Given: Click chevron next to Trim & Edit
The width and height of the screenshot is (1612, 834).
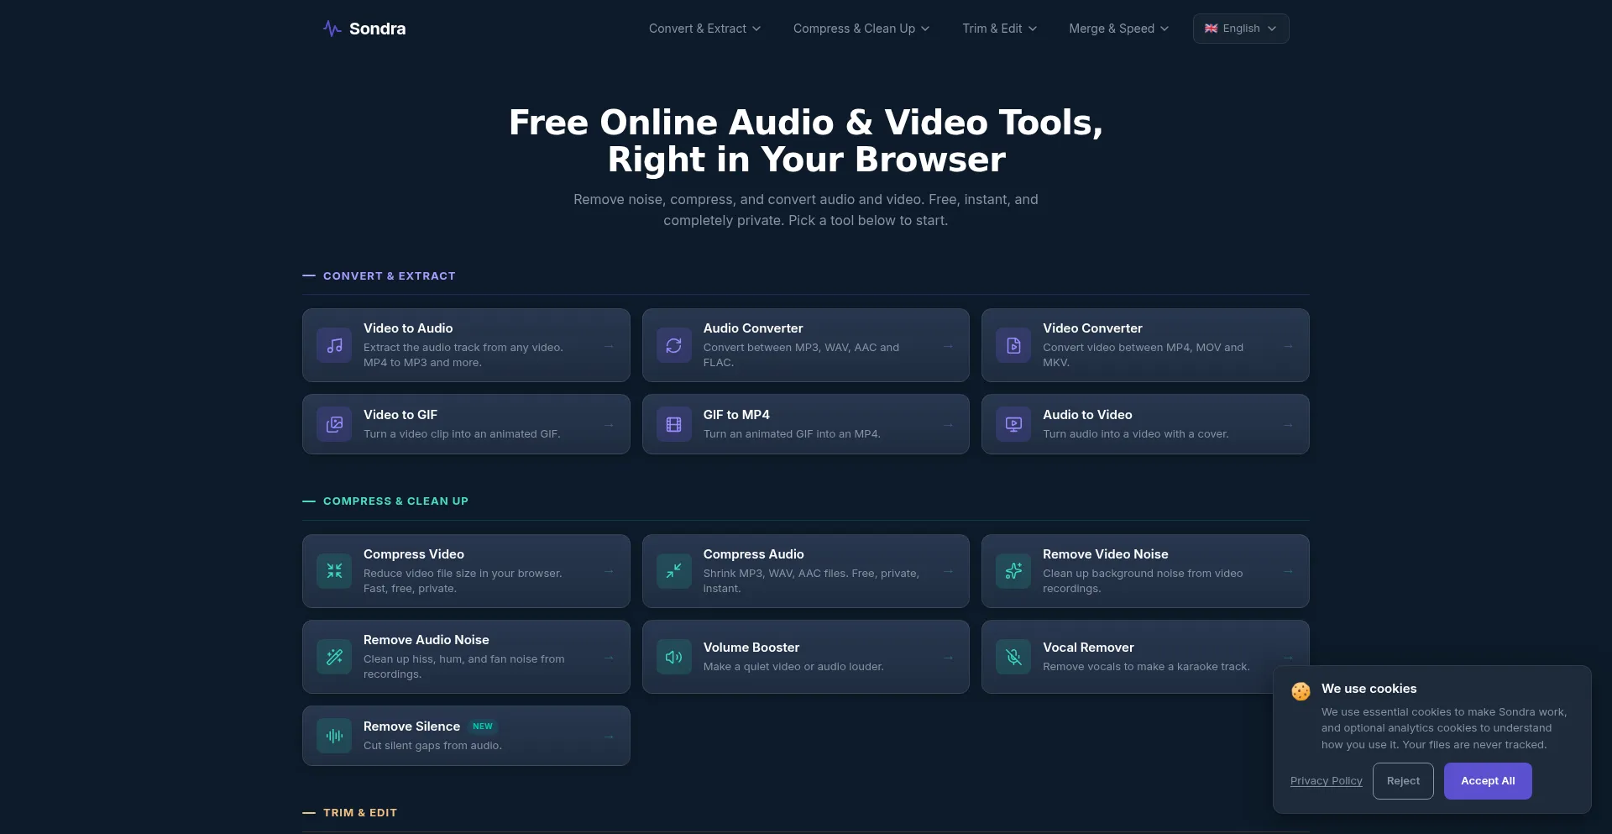Looking at the screenshot, I should (x=1033, y=29).
